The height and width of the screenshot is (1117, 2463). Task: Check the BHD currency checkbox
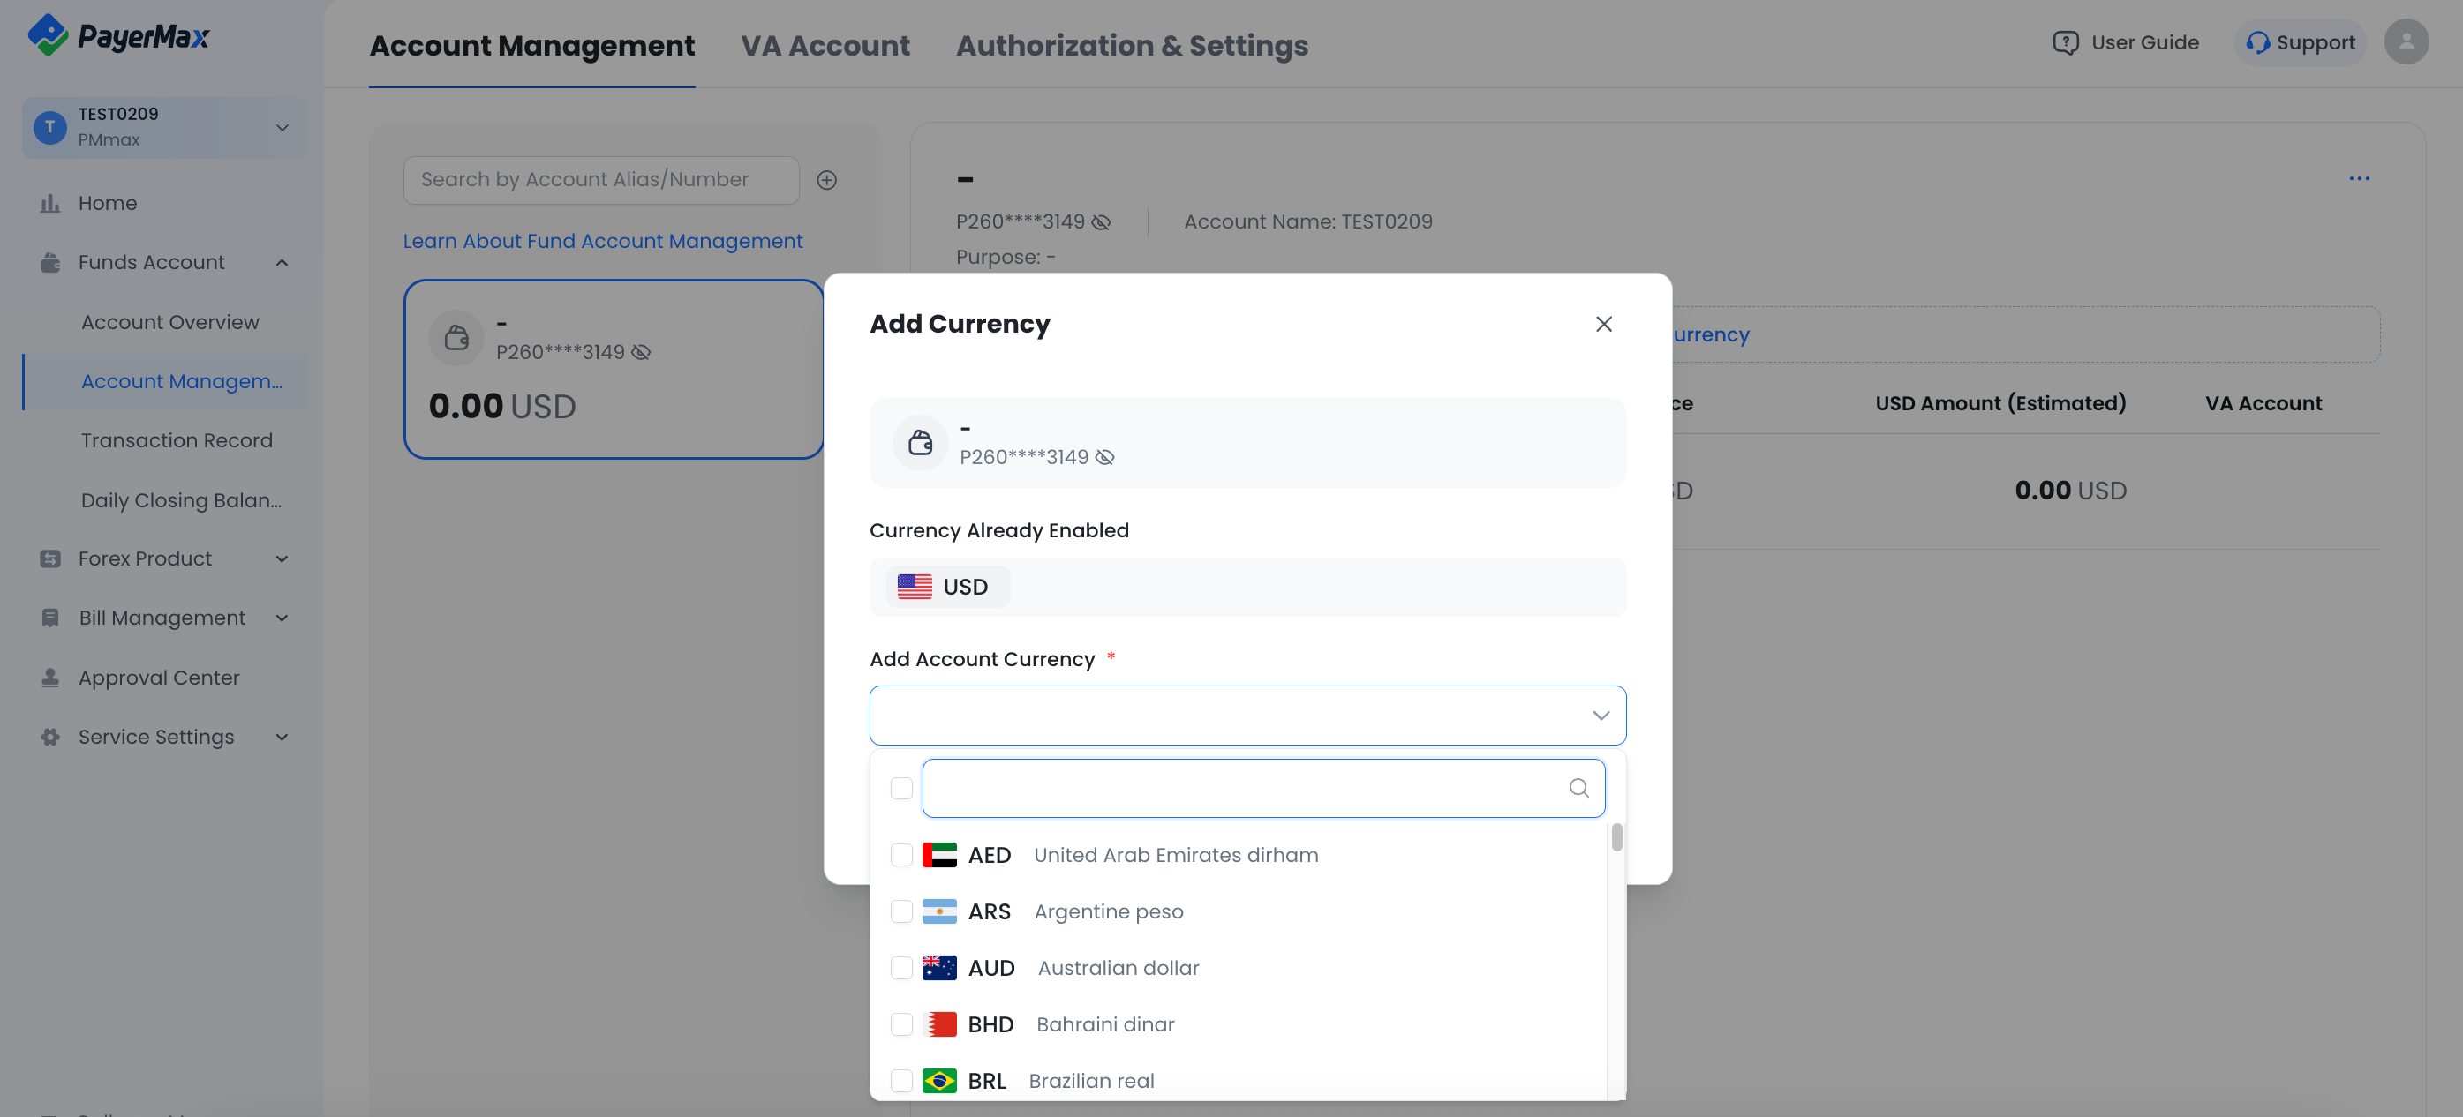click(900, 1024)
